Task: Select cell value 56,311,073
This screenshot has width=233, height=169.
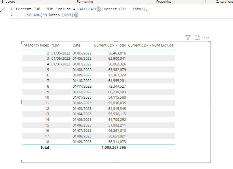Action: (x=117, y=142)
